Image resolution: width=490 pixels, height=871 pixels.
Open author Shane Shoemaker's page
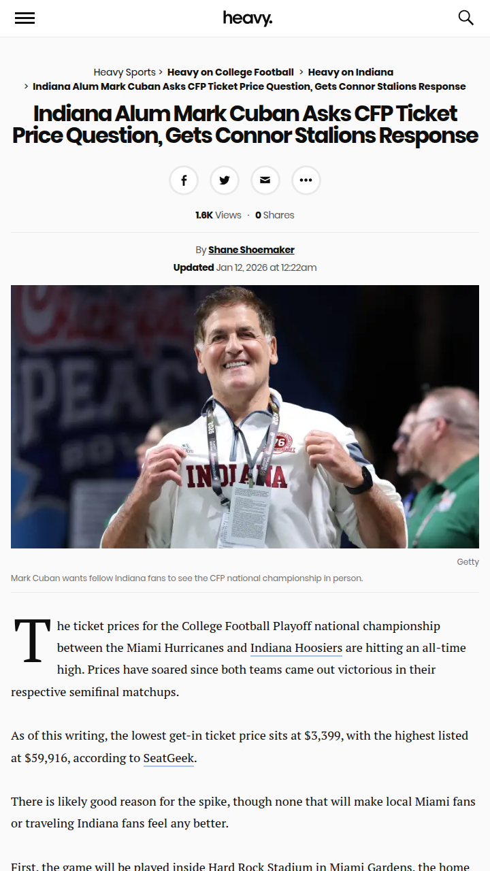(251, 250)
